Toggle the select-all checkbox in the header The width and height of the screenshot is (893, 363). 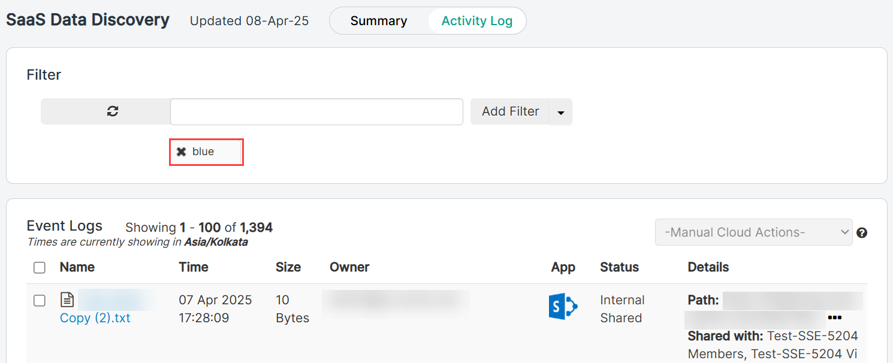[x=40, y=268]
